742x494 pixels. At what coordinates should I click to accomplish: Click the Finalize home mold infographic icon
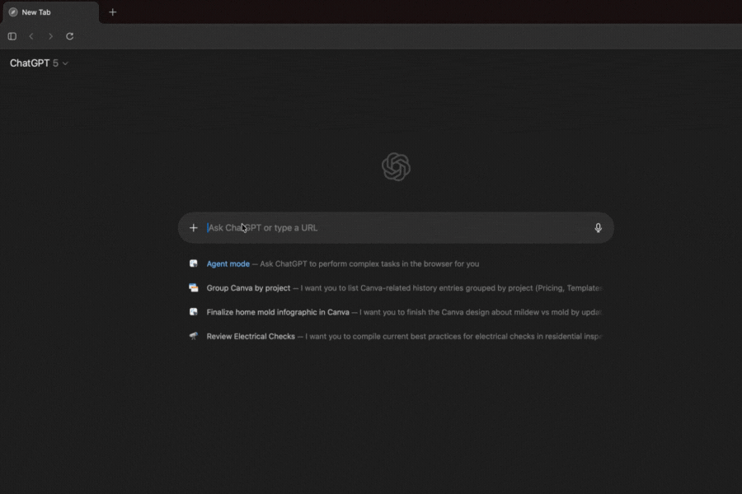coord(194,312)
